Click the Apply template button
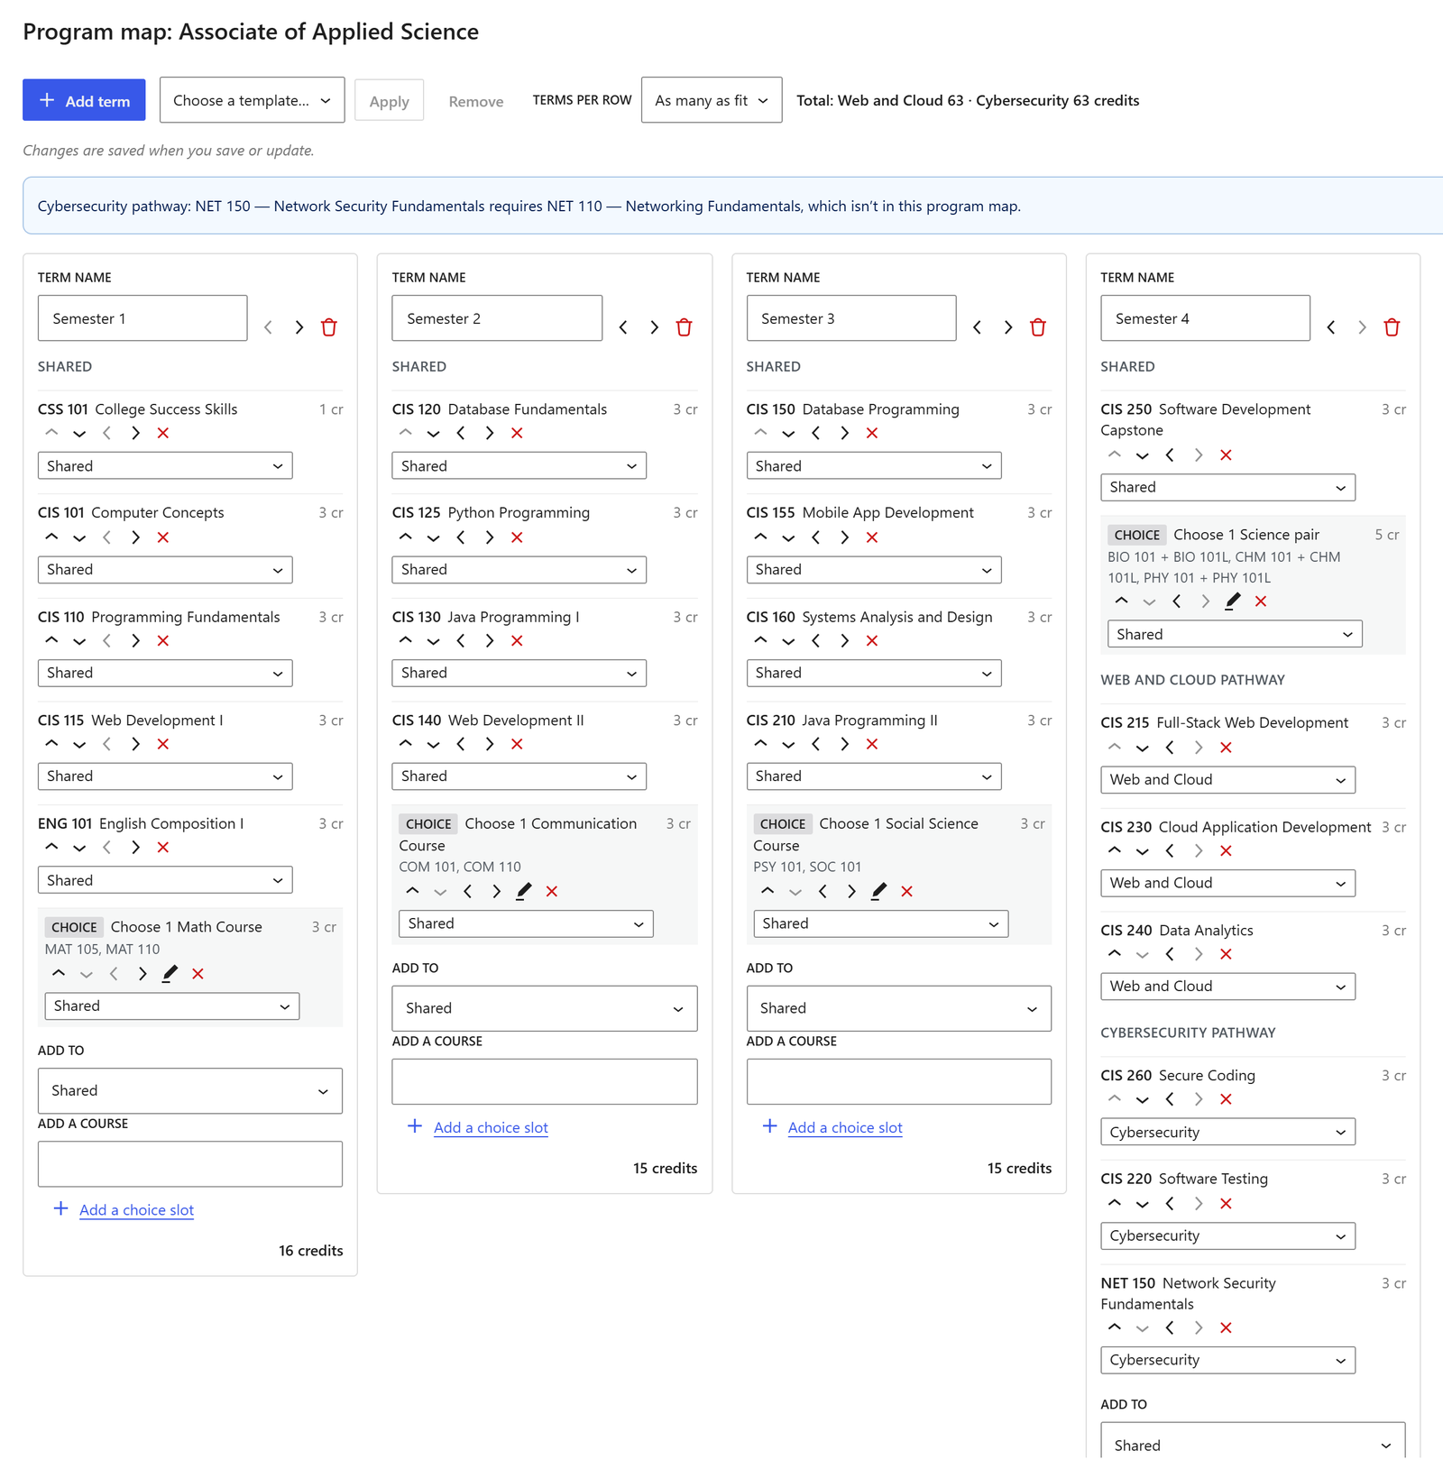The image size is (1443, 1460). point(389,101)
